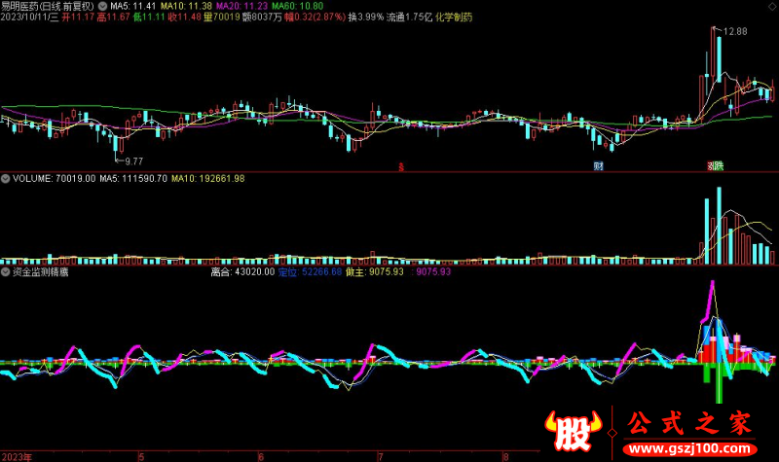Click the 12.88 high price label
The width and height of the screenshot is (779, 462).
[735, 31]
